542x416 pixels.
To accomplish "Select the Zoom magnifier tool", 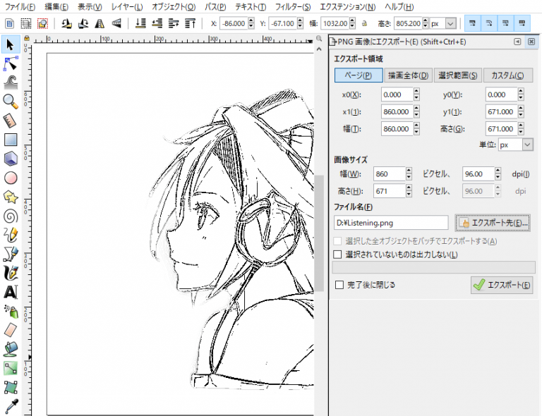I will tap(10, 101).
